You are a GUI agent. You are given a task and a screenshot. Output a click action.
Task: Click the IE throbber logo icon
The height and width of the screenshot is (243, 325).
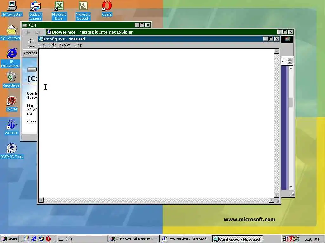pos(287,39)
